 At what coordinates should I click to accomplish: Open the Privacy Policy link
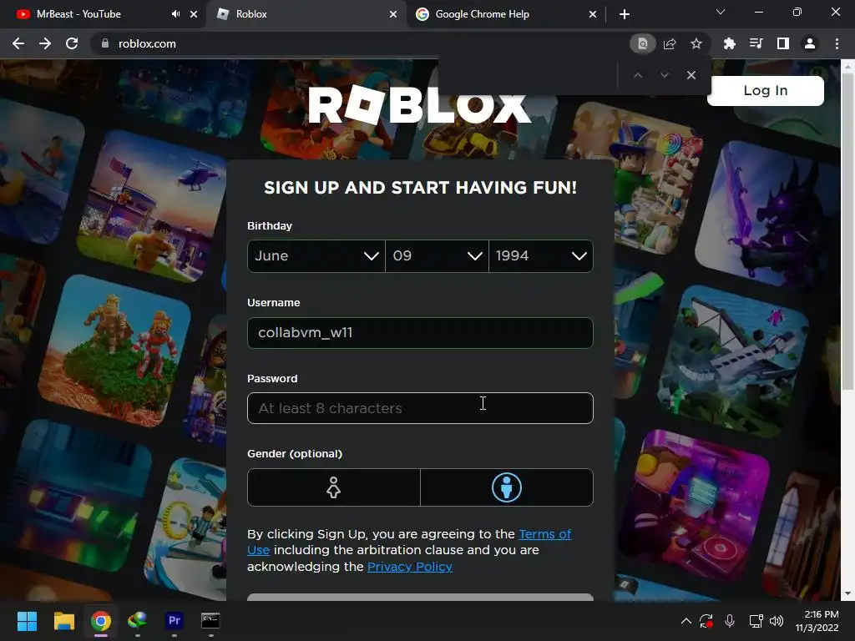click(x=409, y=567)
